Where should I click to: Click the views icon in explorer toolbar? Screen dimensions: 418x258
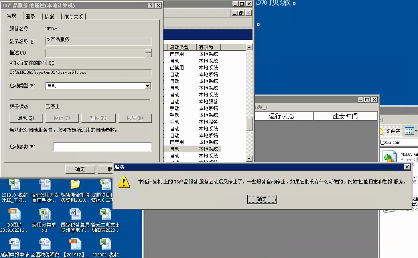409,131
